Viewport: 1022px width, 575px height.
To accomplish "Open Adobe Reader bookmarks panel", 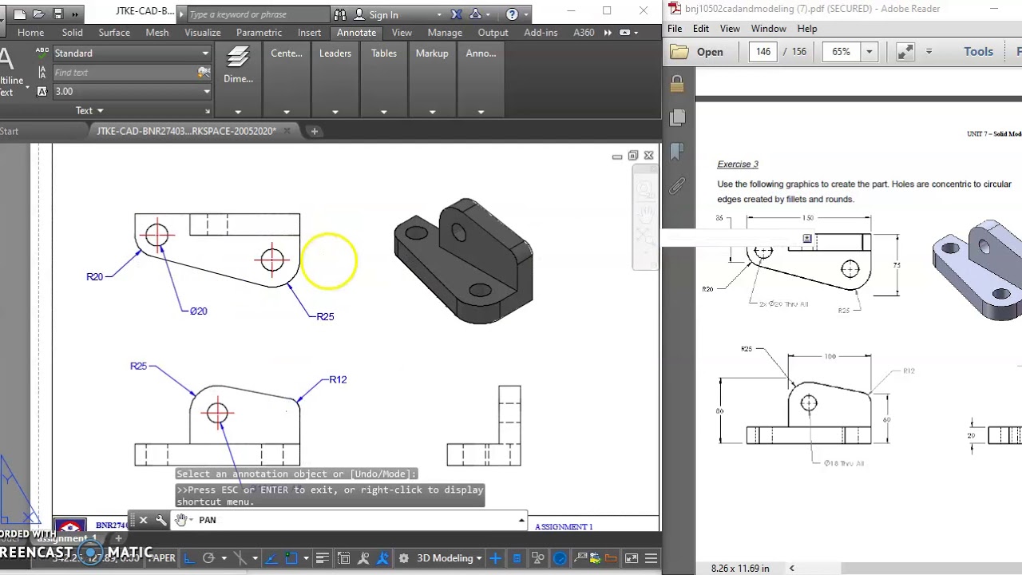I will tap(677, 151).
